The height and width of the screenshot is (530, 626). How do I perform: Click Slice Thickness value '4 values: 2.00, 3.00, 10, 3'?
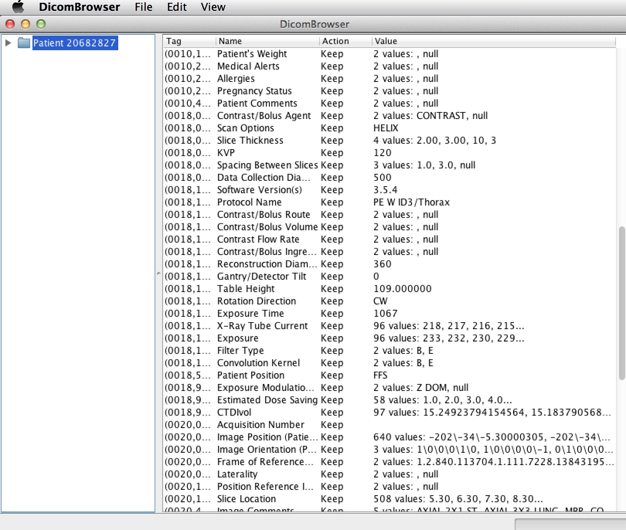(435, 140)
